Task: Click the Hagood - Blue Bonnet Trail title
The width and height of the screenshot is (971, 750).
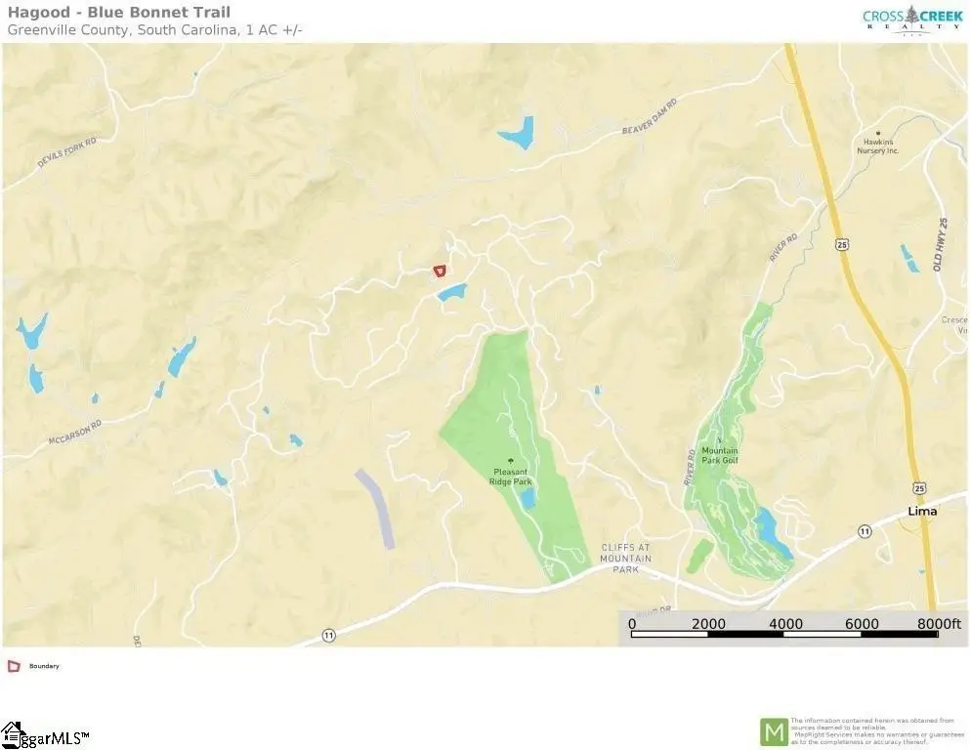Action: (x=119, y=13)
